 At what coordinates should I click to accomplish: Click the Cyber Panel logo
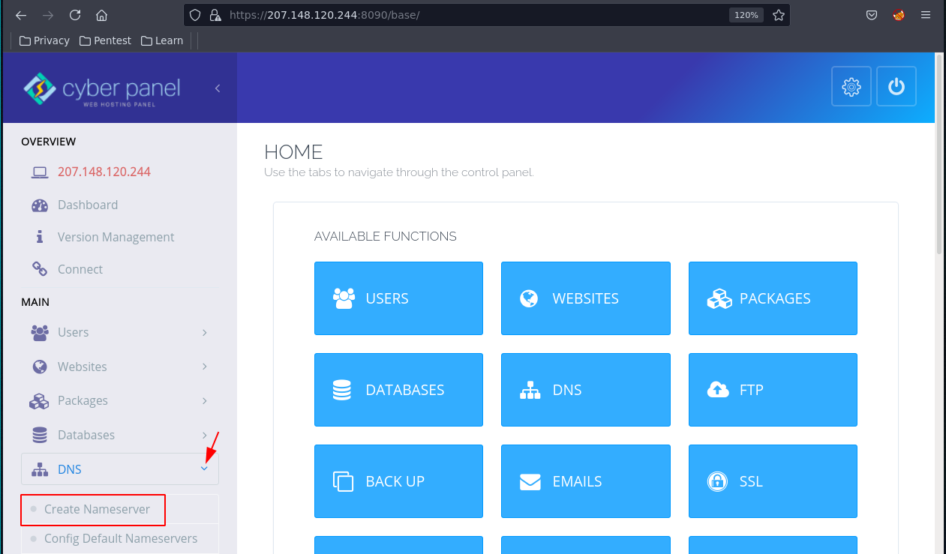pyautogui.click(x=102, y=89)
